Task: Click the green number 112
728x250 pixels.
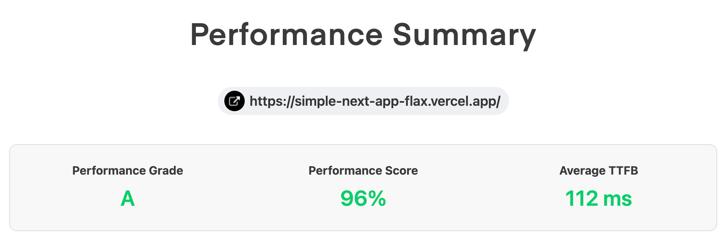Action: [581, 199]
